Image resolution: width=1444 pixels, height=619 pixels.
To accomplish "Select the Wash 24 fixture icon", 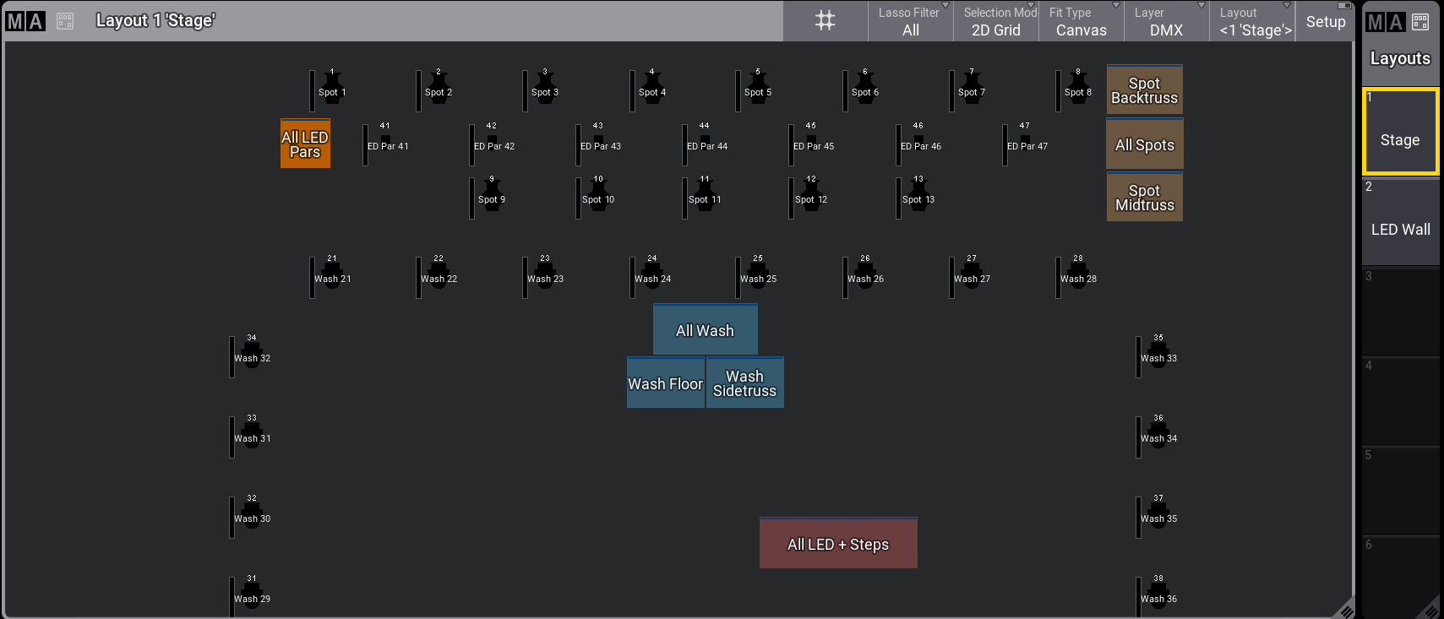I will (652, 276).
